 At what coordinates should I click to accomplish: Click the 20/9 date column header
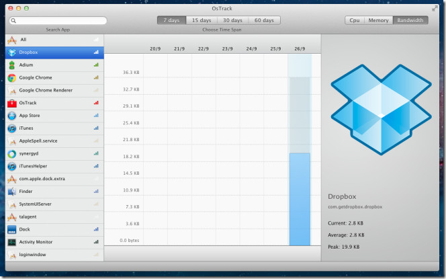pos(155,48)
